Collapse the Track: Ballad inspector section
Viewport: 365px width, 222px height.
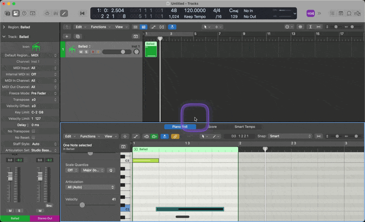point(4,37)
